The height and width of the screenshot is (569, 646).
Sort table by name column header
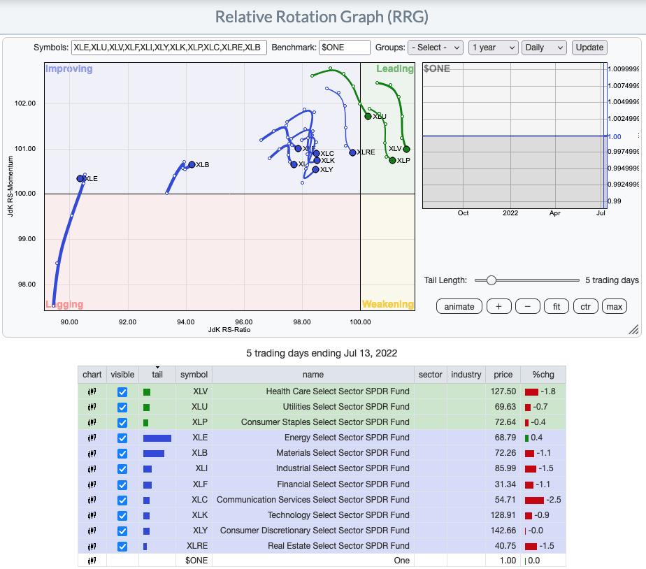click(x=313, y=375)
